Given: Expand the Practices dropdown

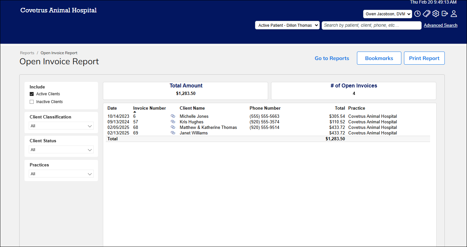Looking at the screenshot, I should pyautogui.click(x=61, y=174).
